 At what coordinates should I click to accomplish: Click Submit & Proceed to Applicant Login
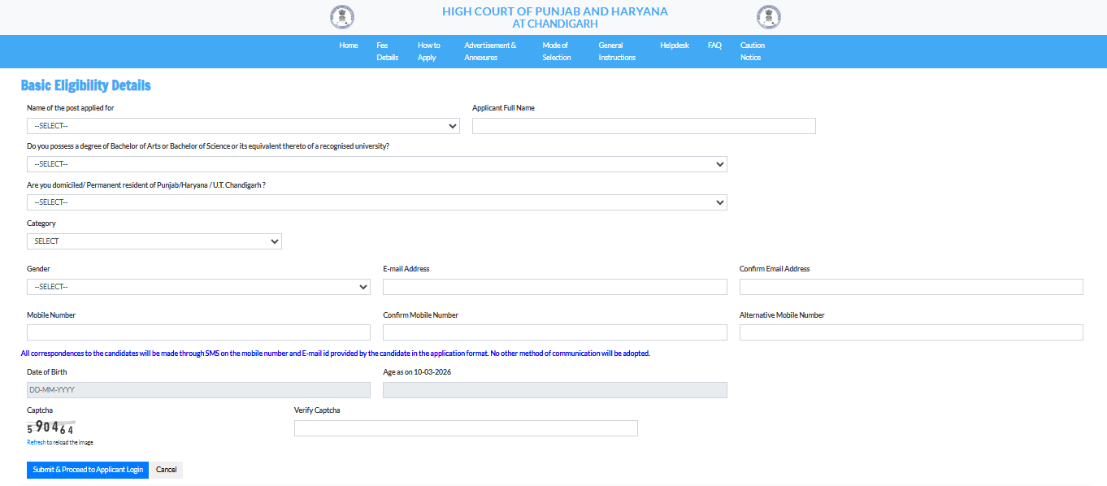pyautogui.click(x=87, y=469)
